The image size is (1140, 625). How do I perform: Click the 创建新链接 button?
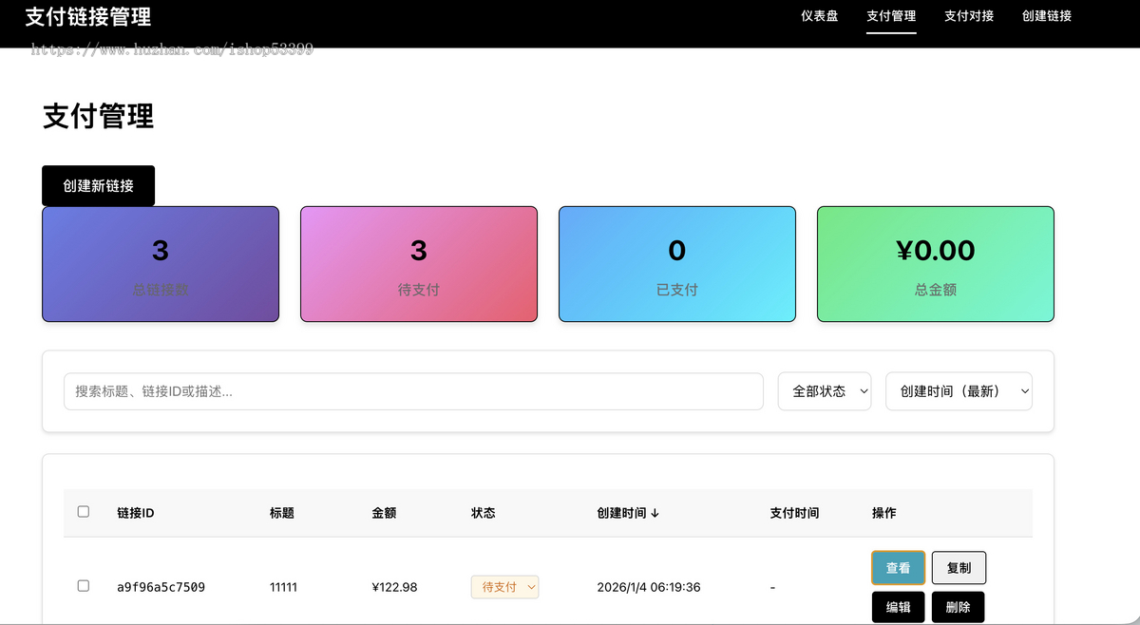[x=98, y=185]
